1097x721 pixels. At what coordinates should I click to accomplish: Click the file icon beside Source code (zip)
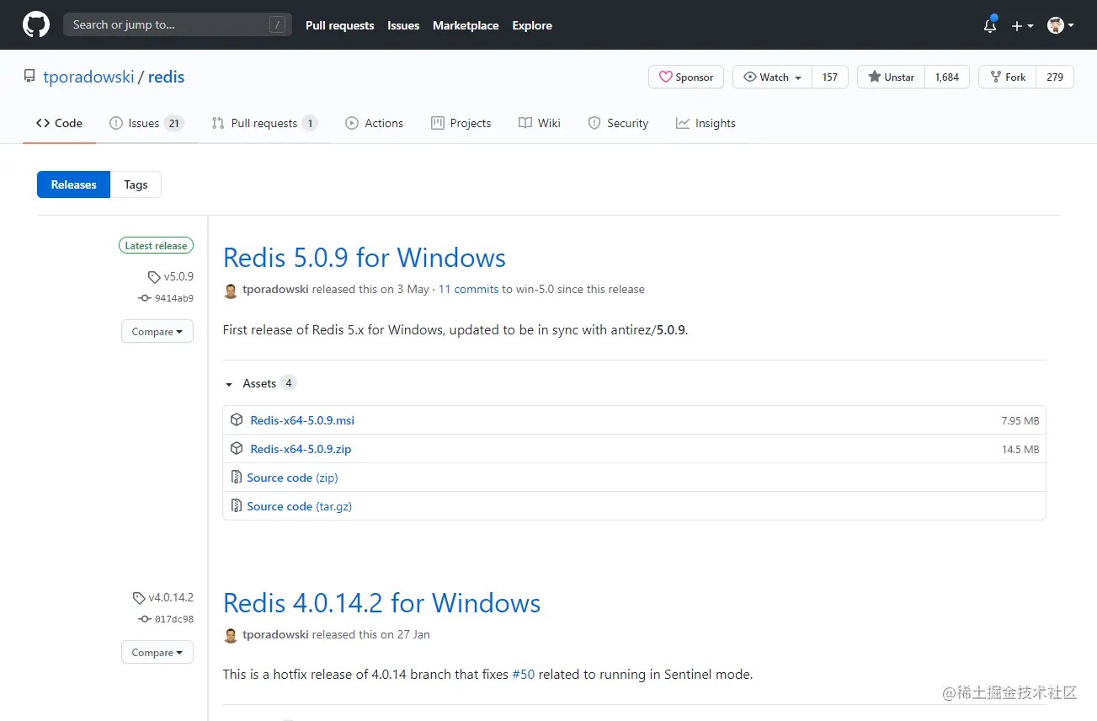(x=237, y=477)
